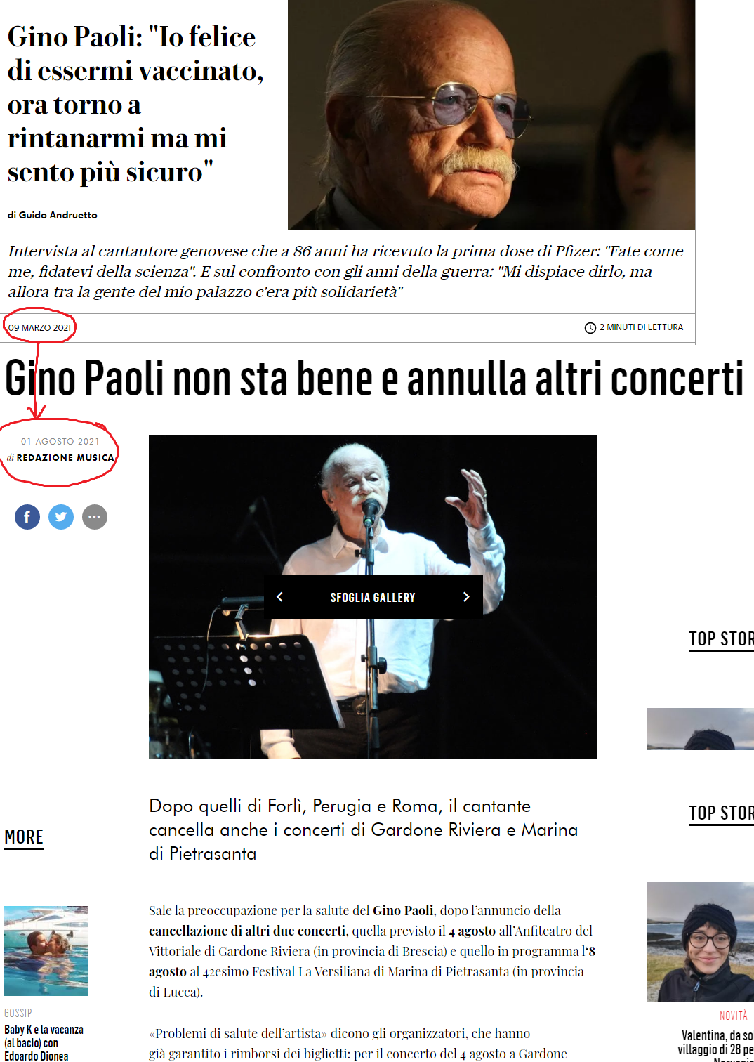Open more sharing options ellipsis icon
Viewport: 754px width, 1062px height.
pyautogui.click(x=95, y=517)
